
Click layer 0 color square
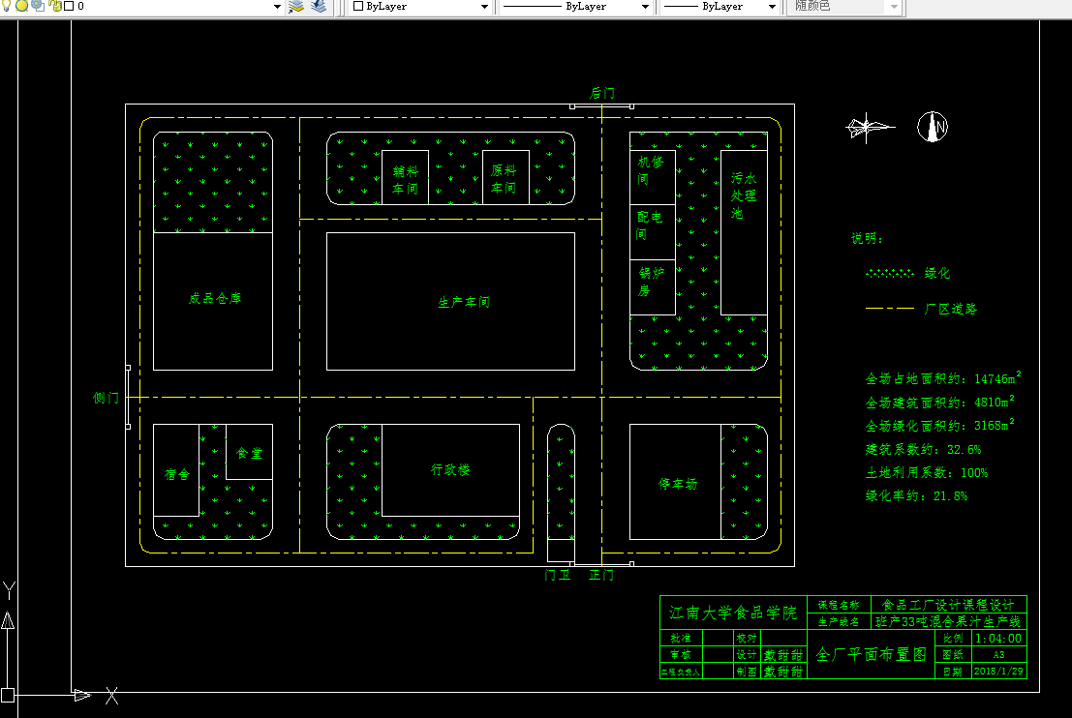pos(69,6)
